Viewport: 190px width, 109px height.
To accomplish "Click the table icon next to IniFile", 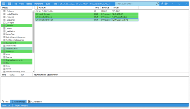I will (x=5, y=69).
